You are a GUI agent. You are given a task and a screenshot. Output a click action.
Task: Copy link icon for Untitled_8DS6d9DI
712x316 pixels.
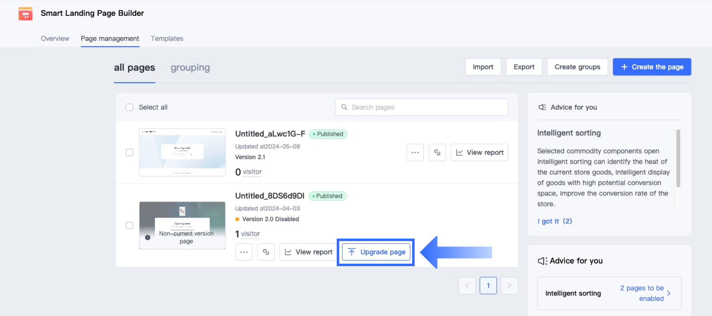click(x=266, y=252)
